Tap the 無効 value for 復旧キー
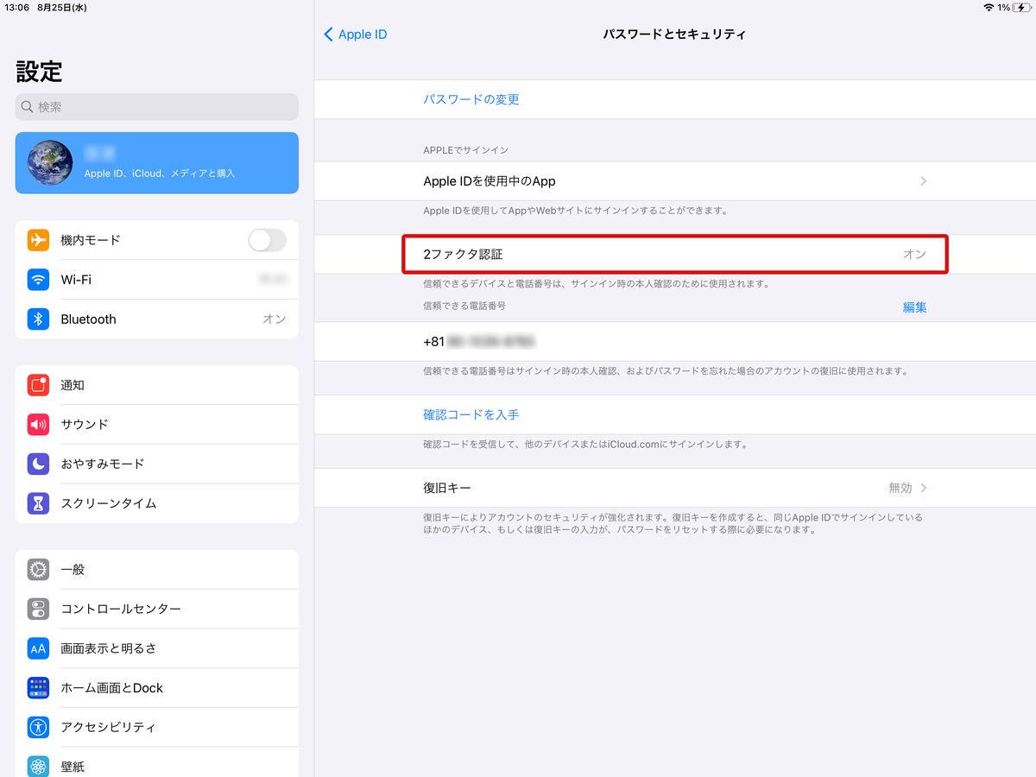 pos(900,488)
